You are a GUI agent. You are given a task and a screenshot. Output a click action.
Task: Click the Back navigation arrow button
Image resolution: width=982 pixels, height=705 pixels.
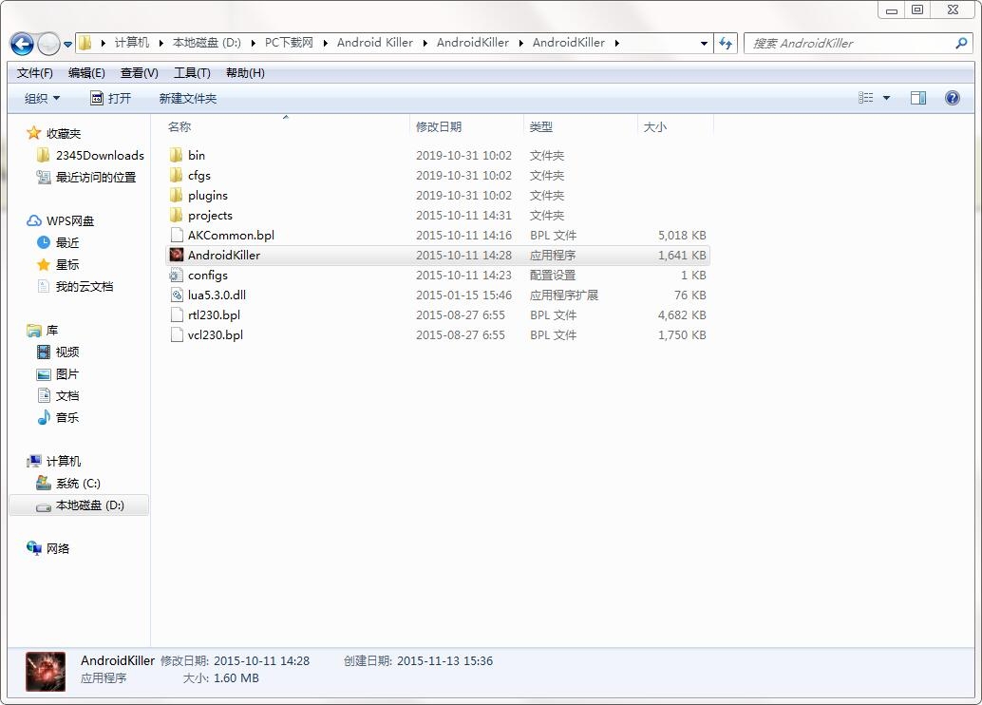tap(22, 44)
